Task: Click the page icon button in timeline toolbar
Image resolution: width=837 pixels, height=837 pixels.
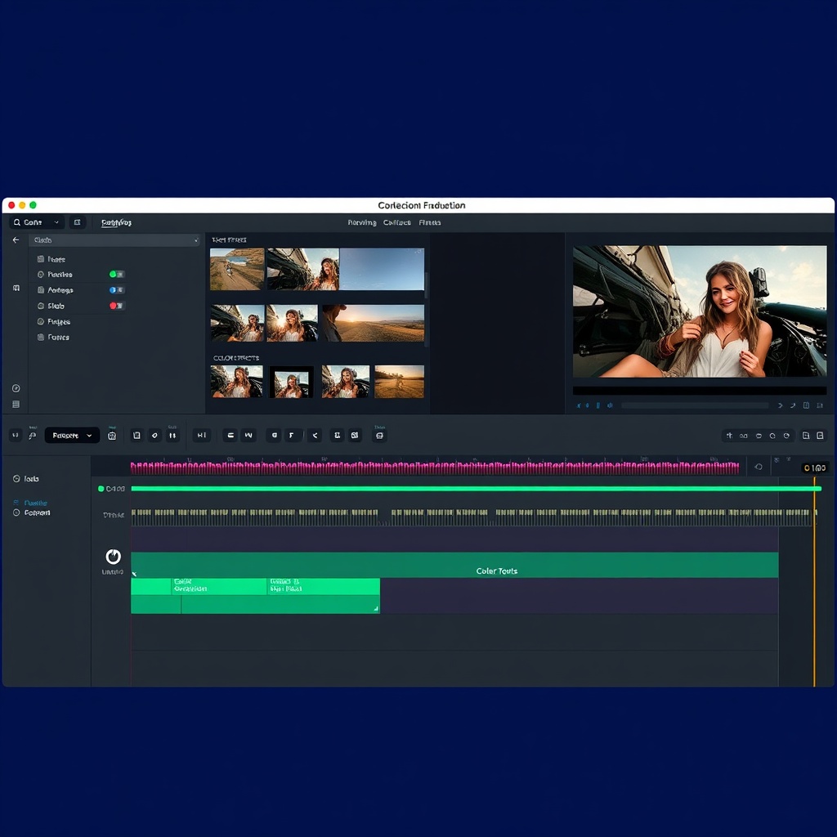Action: pyautogui.click(x=137, y=436)
